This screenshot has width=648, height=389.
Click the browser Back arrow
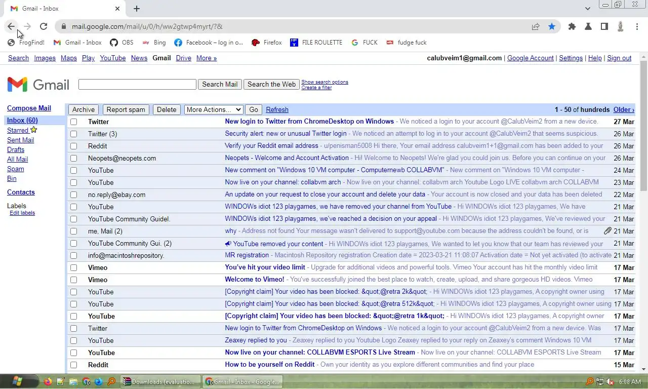pyautogui.click(x=11, y=26)
